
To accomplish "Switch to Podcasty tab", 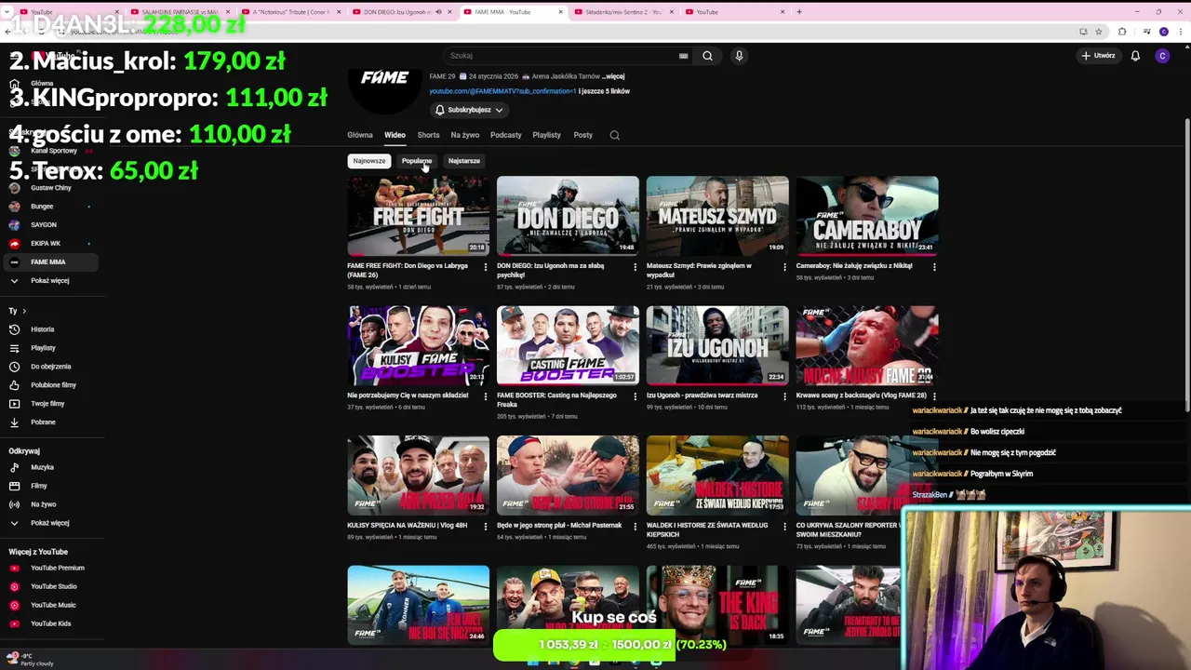I will [x=506, y=135].
